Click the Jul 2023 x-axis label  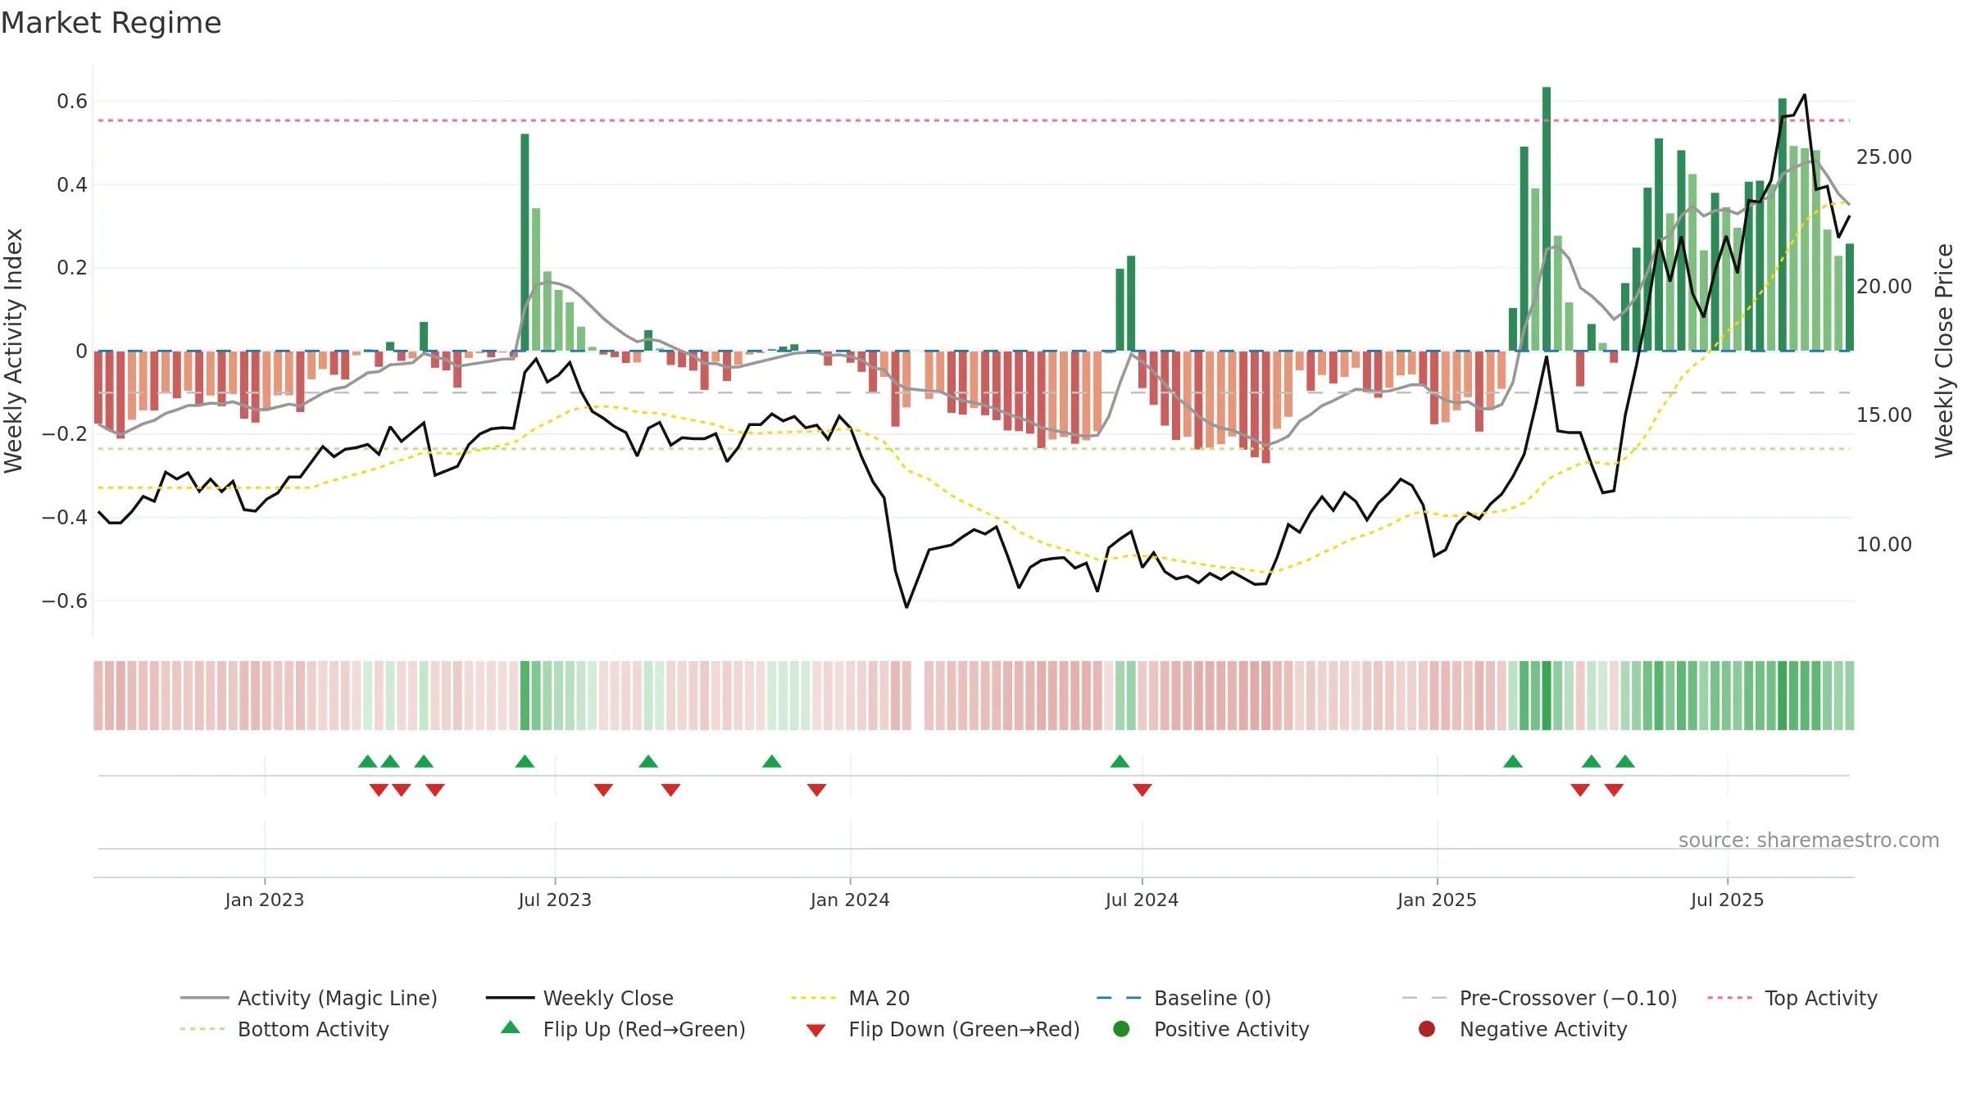coord(555,900)
